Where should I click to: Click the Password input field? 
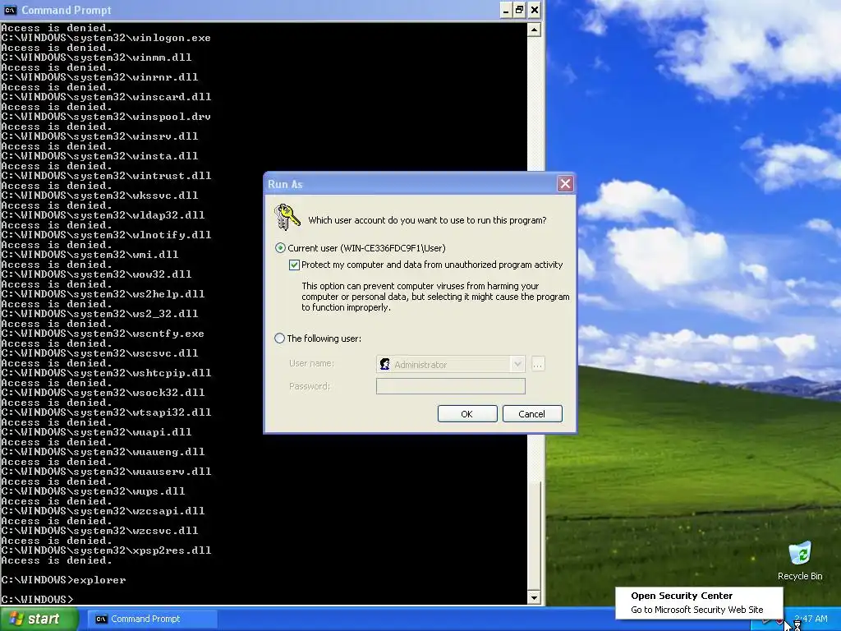pos(451,386)
